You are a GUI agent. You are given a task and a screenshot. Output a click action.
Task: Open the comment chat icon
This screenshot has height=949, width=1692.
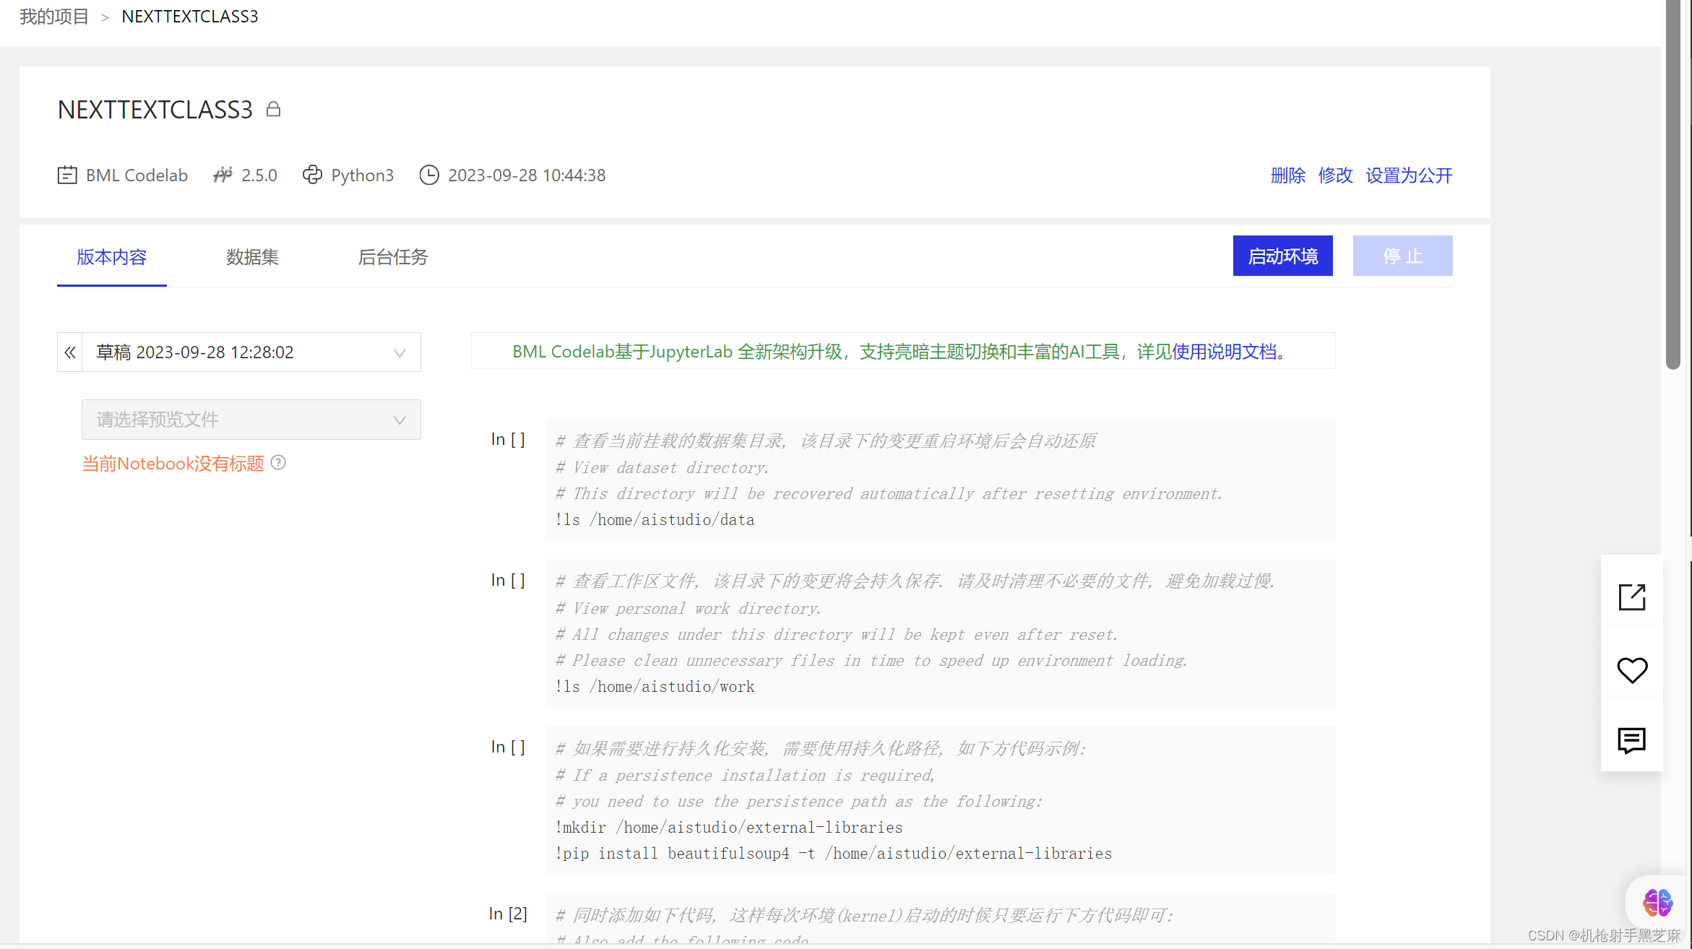[1631, 740]
